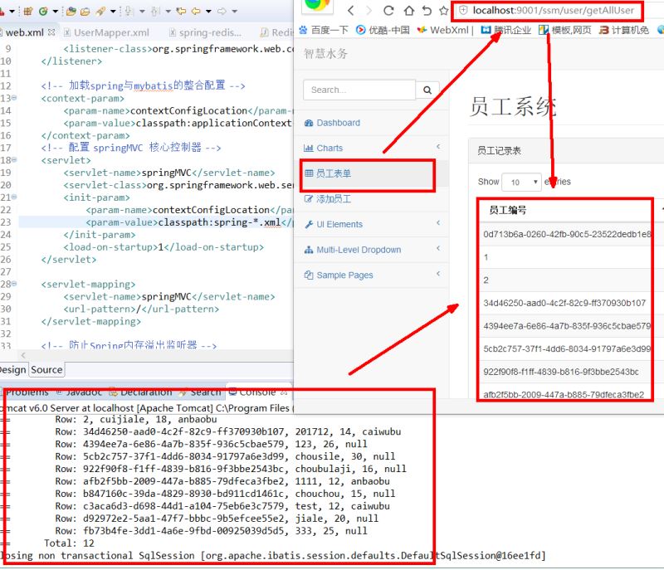Open the Javadoc view tab

pyautogui.click(x=79, y=392)
